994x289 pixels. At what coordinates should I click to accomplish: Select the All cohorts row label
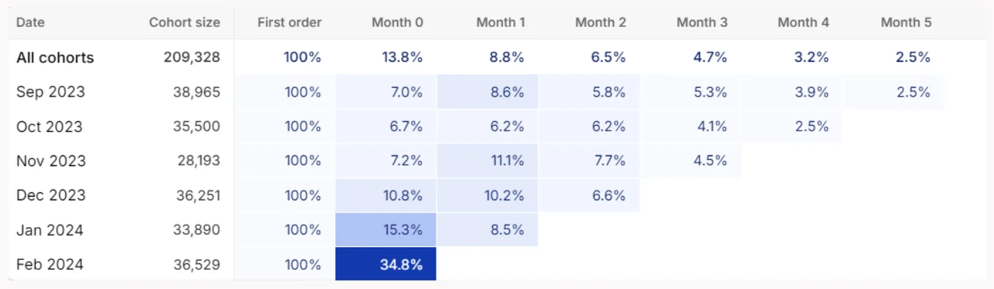(x=55, y=58)
